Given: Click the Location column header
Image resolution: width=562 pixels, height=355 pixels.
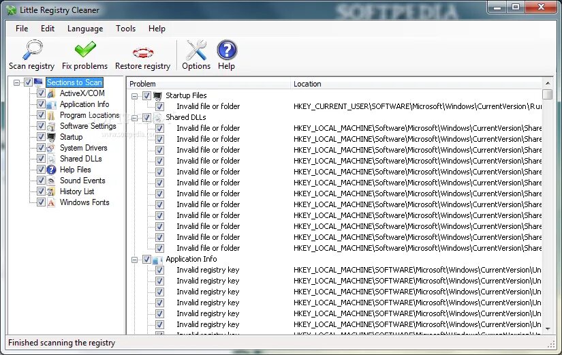Looking at the screenshot, I should (416, 84).
